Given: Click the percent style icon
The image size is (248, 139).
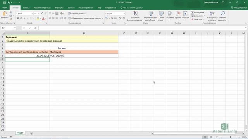Looking at the screenshot, I should (x=112, y=18).
